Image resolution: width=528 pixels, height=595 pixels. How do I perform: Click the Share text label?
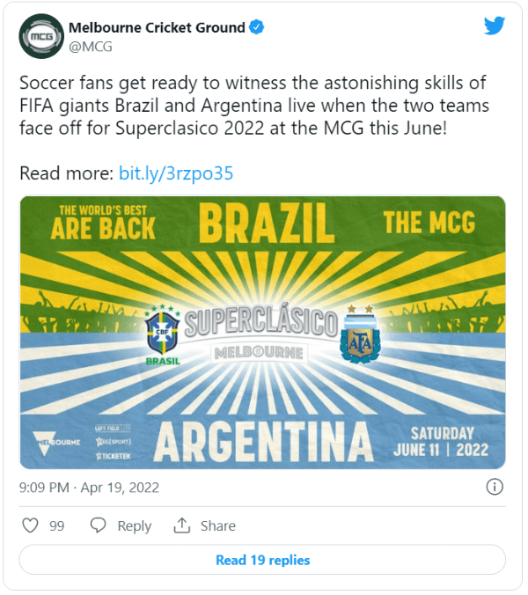click(217, 525)
